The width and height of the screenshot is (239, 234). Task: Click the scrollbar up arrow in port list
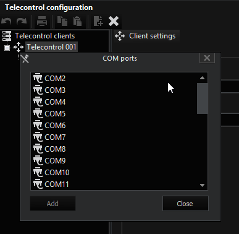click(x=202, y=78)
